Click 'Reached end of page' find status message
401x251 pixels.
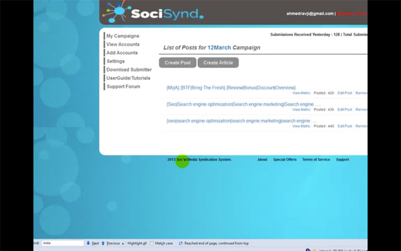pos(217,243)
